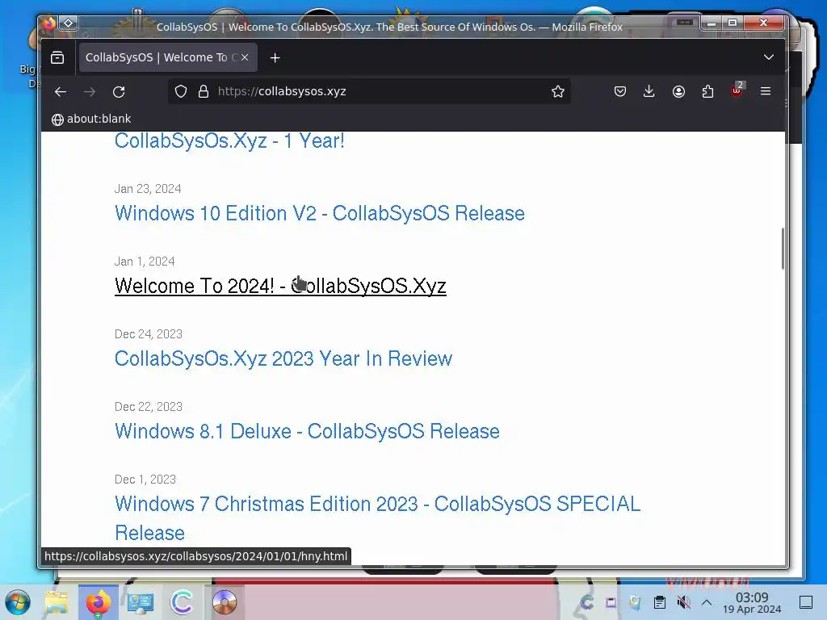Open Save to Pocket
This screenshot has height=620, width=827.
tap(620, 92)
